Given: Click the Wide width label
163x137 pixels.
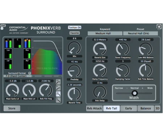Looking at the screenshot, I should pos(150,88).
